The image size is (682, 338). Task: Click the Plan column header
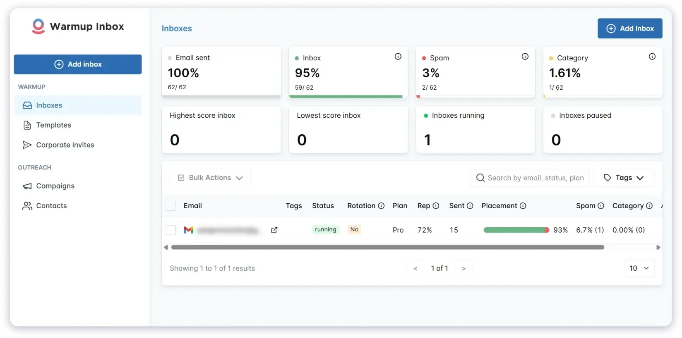(x=400, y=206)
